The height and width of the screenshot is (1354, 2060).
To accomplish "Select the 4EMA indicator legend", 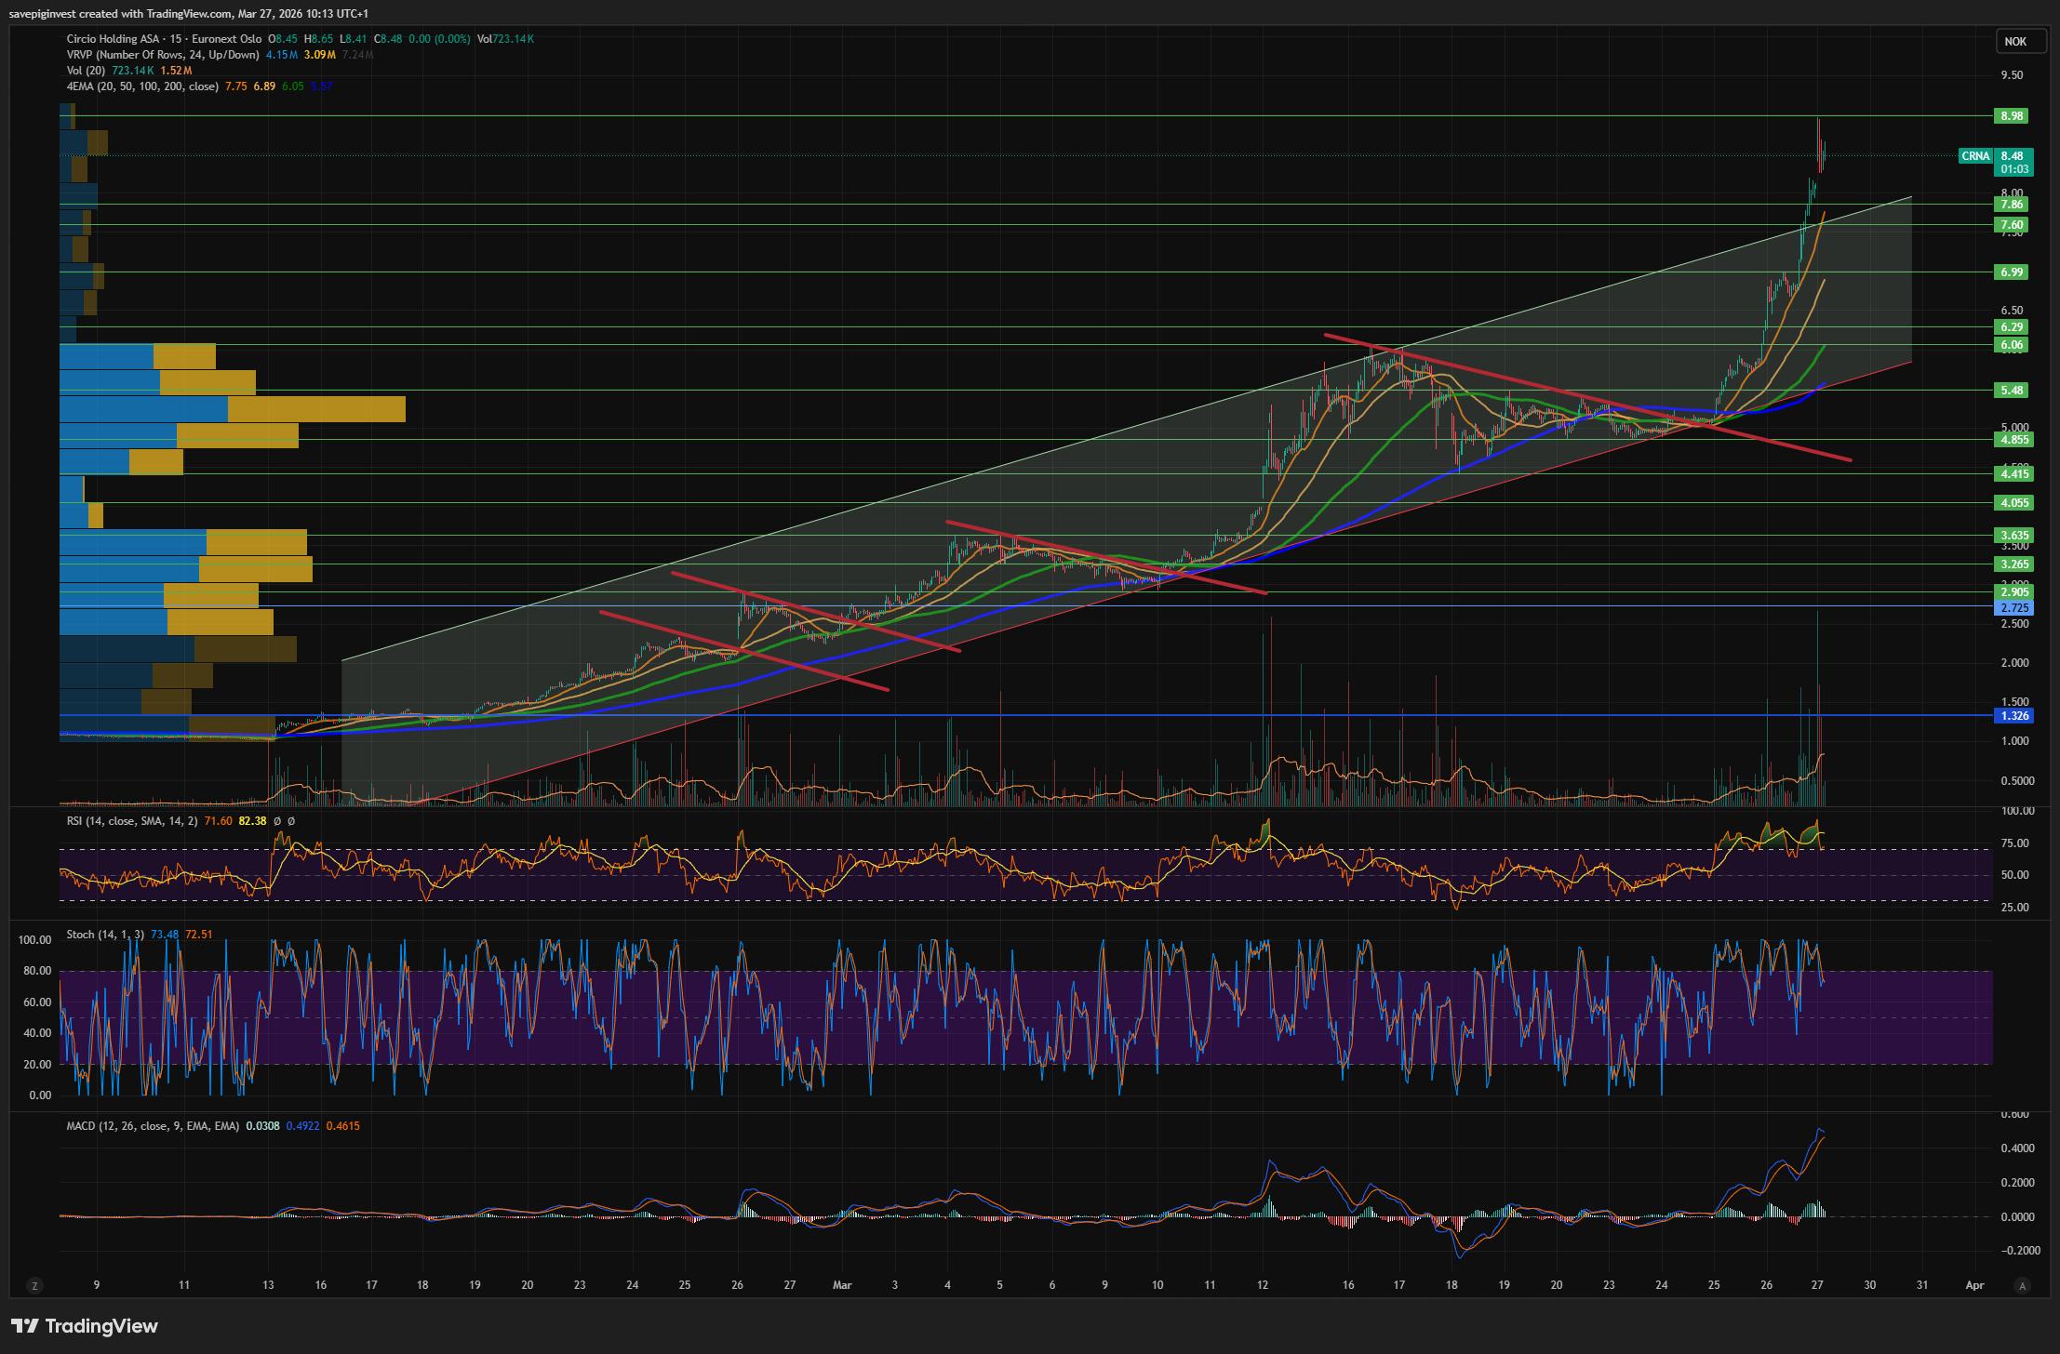I will click(141, 86).
